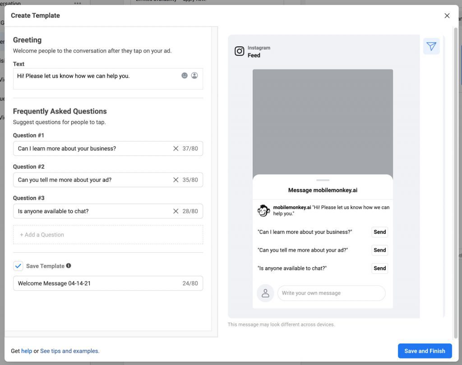
Task: Send "Is anyone available to chat?" preview
Action: coord(379,268)
